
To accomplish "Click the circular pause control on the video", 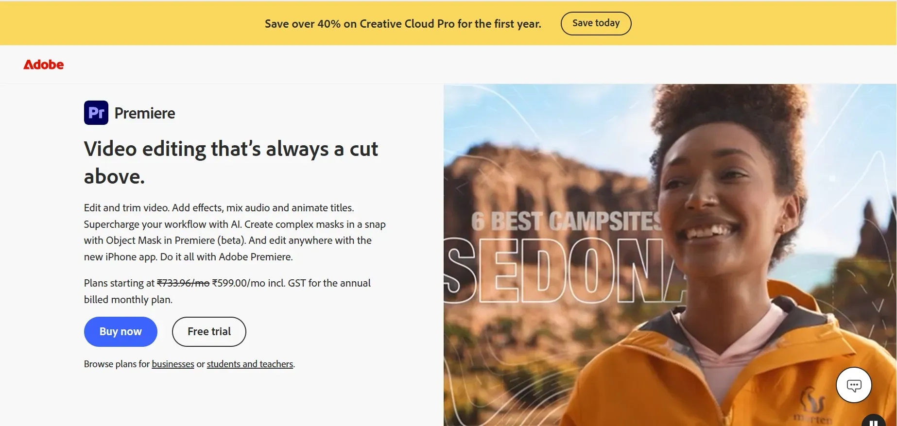I will [x=874, y=422].
